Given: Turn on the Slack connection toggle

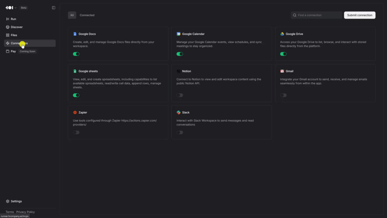Looking at the screenshot, I should [180, 132].
